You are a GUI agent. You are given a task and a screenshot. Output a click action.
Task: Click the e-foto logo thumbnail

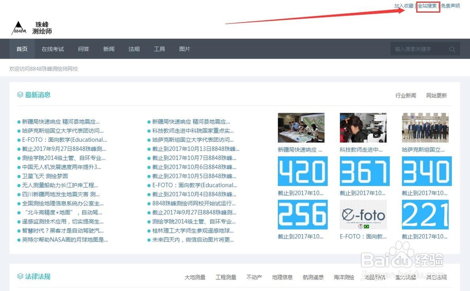[x=364, y=214]
